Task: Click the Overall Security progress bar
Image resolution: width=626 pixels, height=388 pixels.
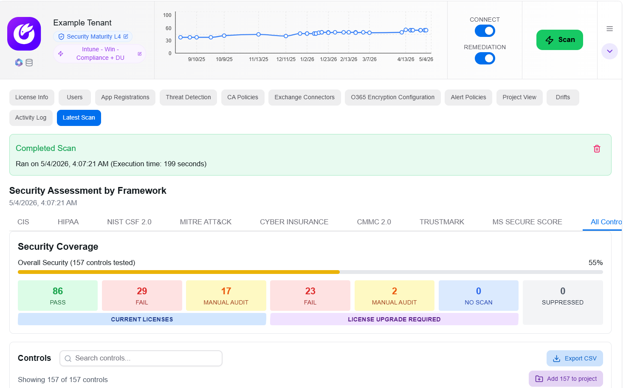Action: point(310,272)
